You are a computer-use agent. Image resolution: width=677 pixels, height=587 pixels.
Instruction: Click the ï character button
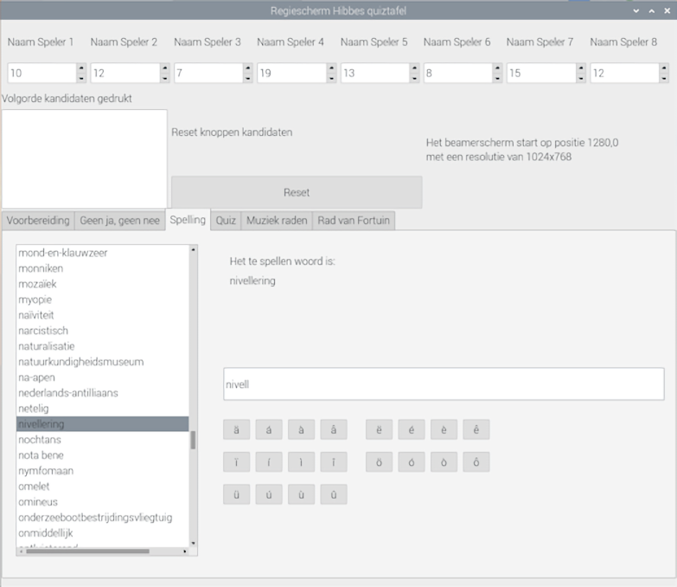[x=236, y=462]
